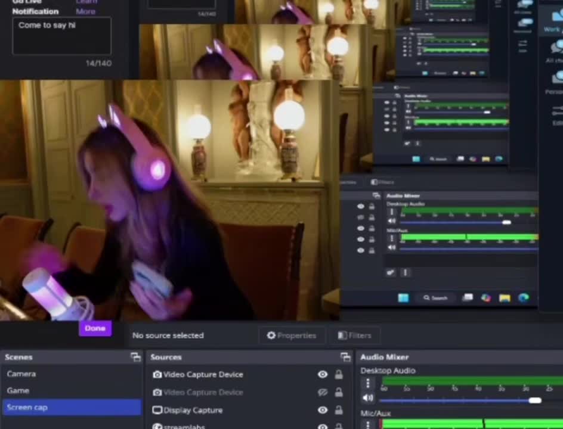Screen dimensions: 563x429
Task: Click the 'No source selected' text
Action: [168, 335]
